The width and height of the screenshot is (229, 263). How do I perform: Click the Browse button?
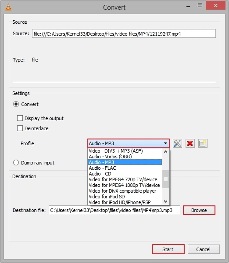[199, 210]
